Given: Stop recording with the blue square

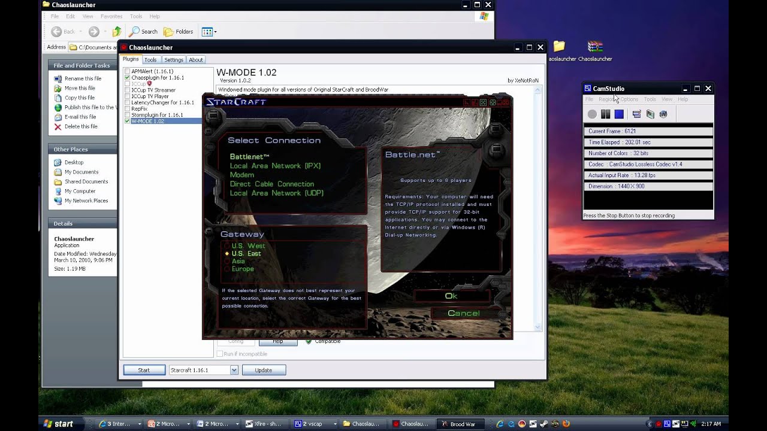Looking at the screenshot, I should pos(619,114).
